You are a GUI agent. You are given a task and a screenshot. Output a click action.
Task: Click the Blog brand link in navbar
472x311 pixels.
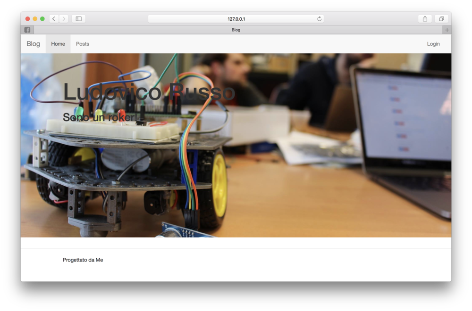point(33,44)
